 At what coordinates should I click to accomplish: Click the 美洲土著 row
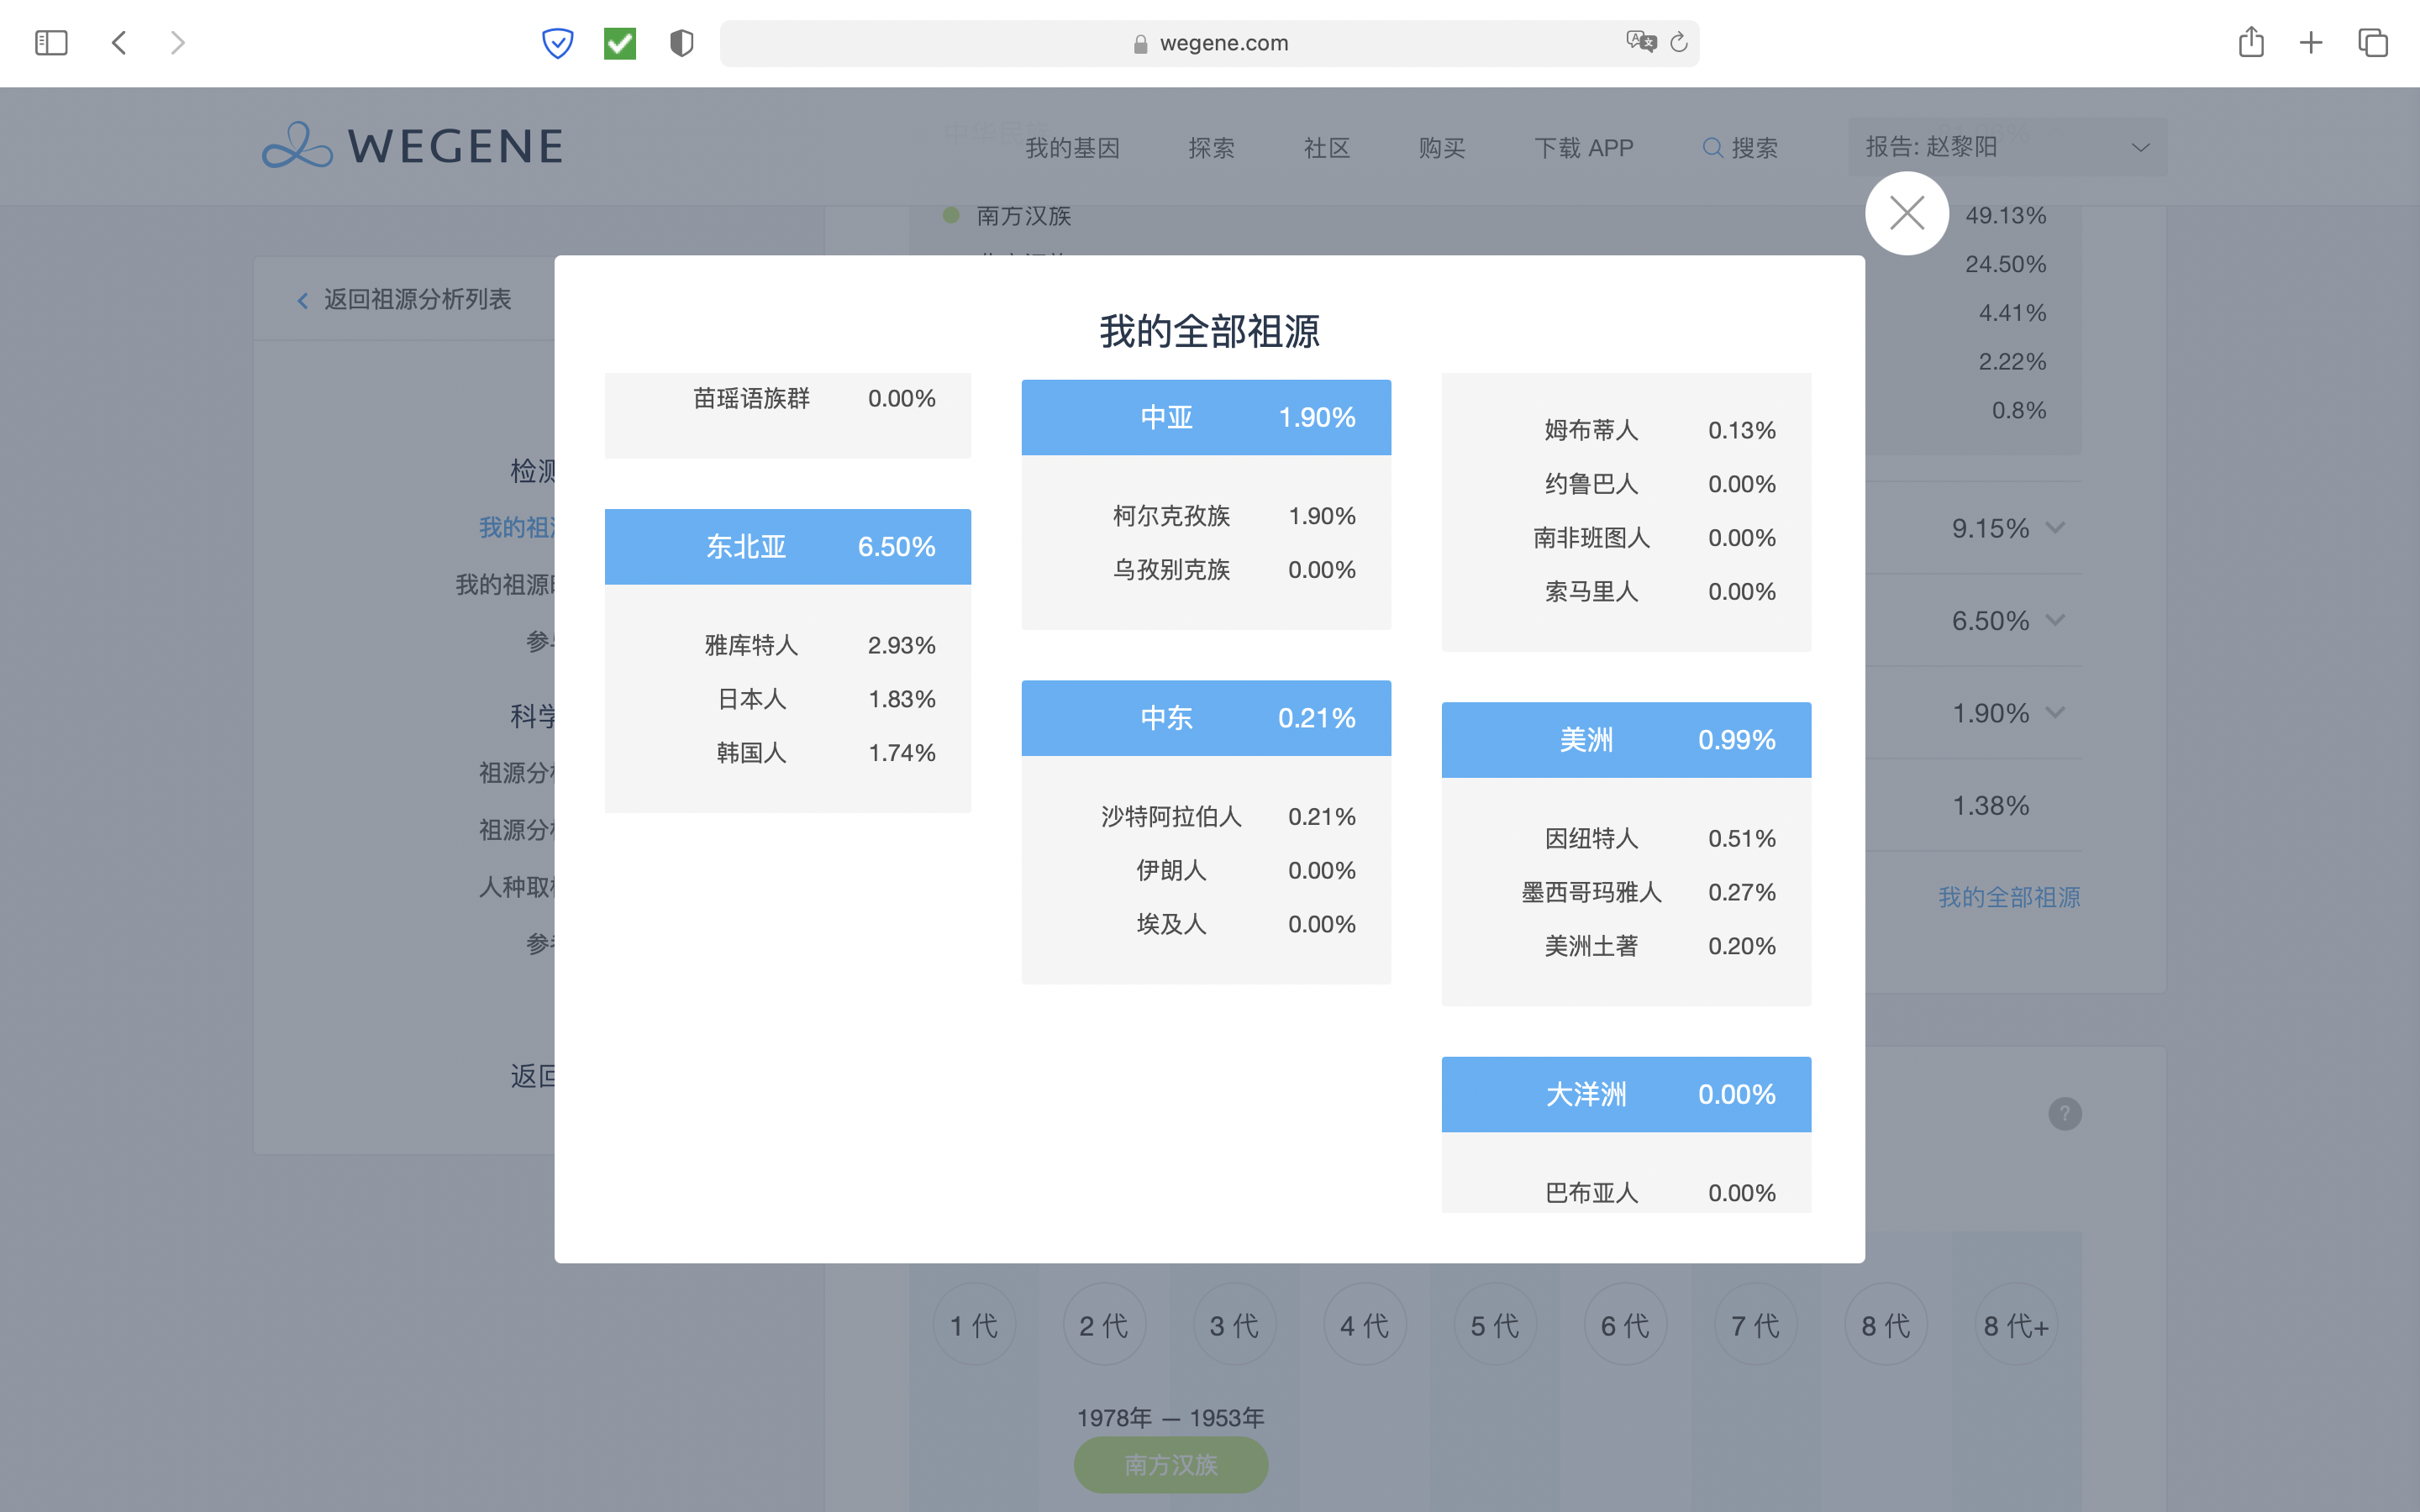[1626, 946]
